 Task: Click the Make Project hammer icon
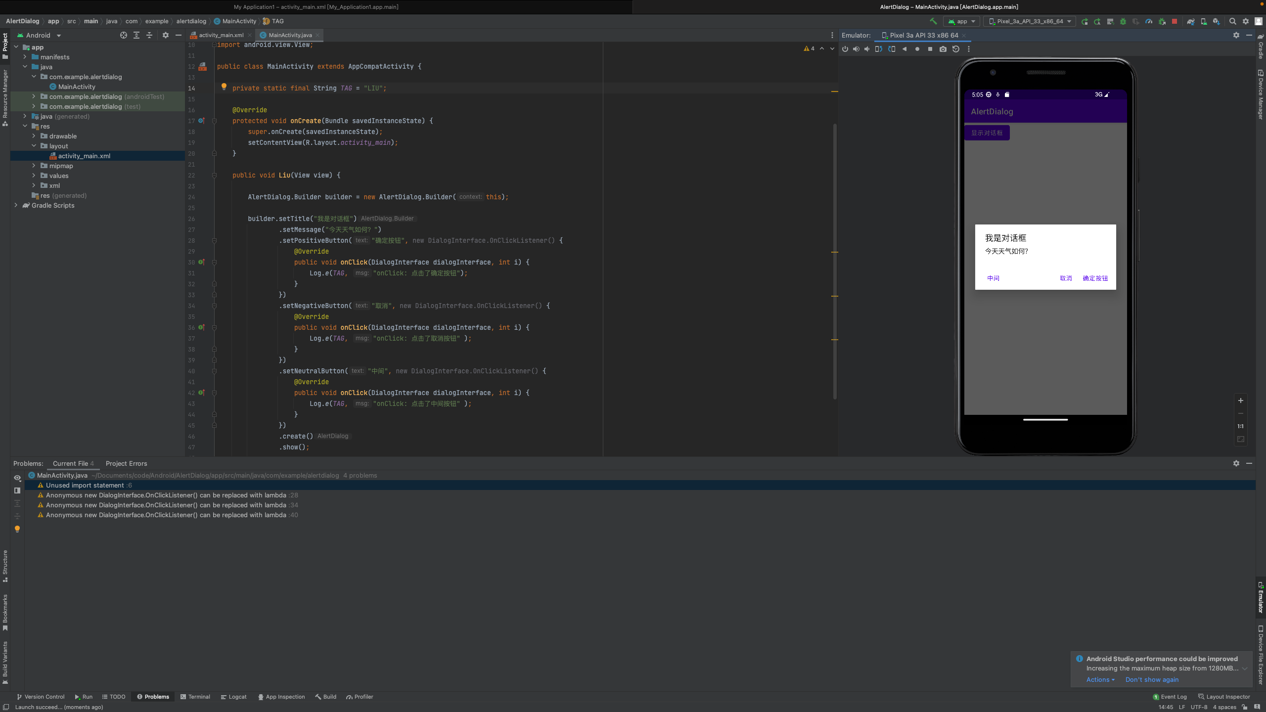tap(933, 21)
